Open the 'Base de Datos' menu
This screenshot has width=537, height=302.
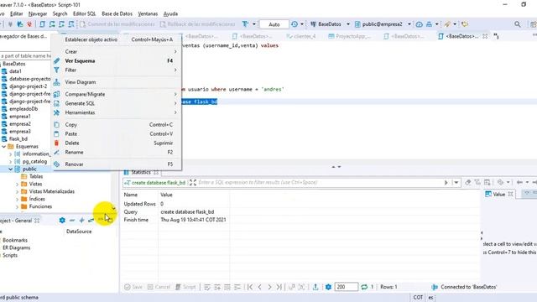[117, 13]
